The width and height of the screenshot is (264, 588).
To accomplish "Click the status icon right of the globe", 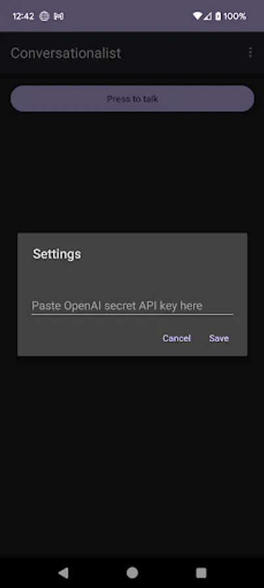I will [59, 16].
